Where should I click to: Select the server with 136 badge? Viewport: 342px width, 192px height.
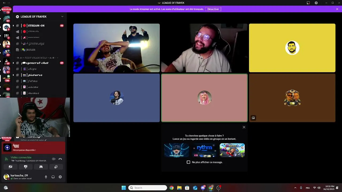click(6, 78)
